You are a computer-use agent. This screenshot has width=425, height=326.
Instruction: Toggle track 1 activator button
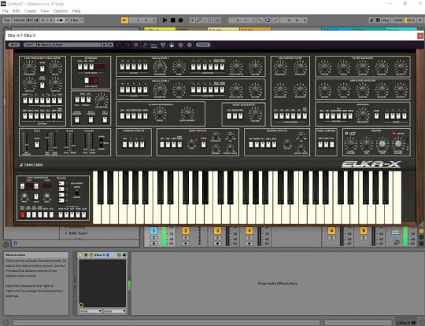(153, 230)
